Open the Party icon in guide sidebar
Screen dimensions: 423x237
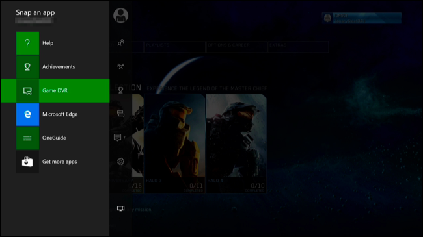pos(120,66)
